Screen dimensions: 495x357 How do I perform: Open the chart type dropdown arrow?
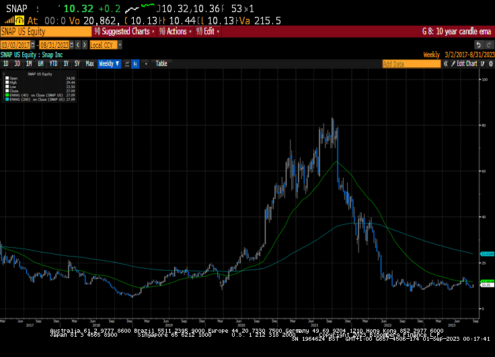tap(146, 64)
